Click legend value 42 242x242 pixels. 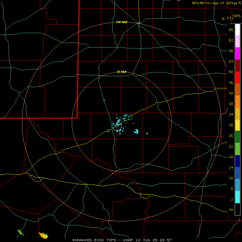[231, 93]
